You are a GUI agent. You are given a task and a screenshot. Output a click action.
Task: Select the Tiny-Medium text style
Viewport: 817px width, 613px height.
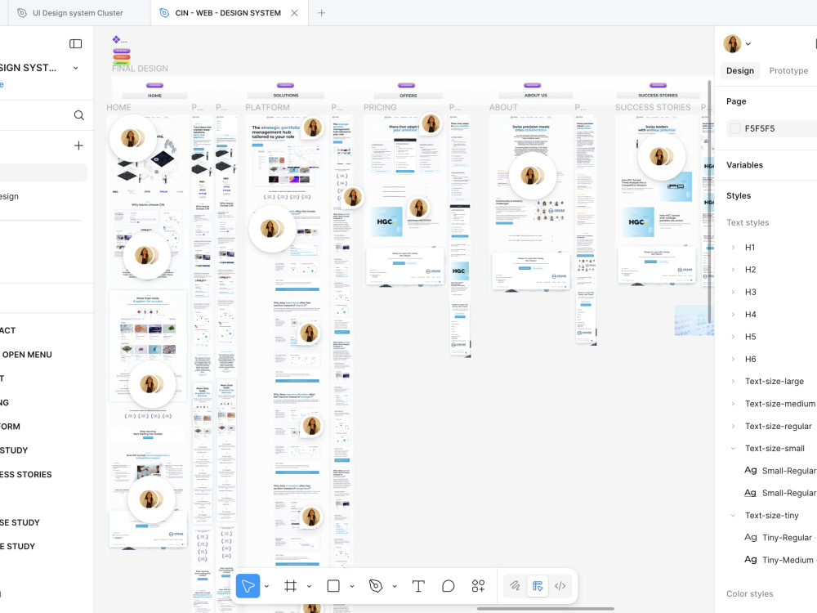779,560
